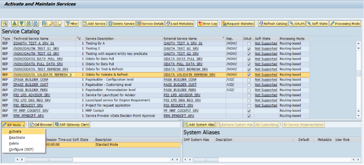Image resolution: width=364 pixels, height=165 pixels.
Task: Click the Processing Mode button
Action: click(345, 23)
